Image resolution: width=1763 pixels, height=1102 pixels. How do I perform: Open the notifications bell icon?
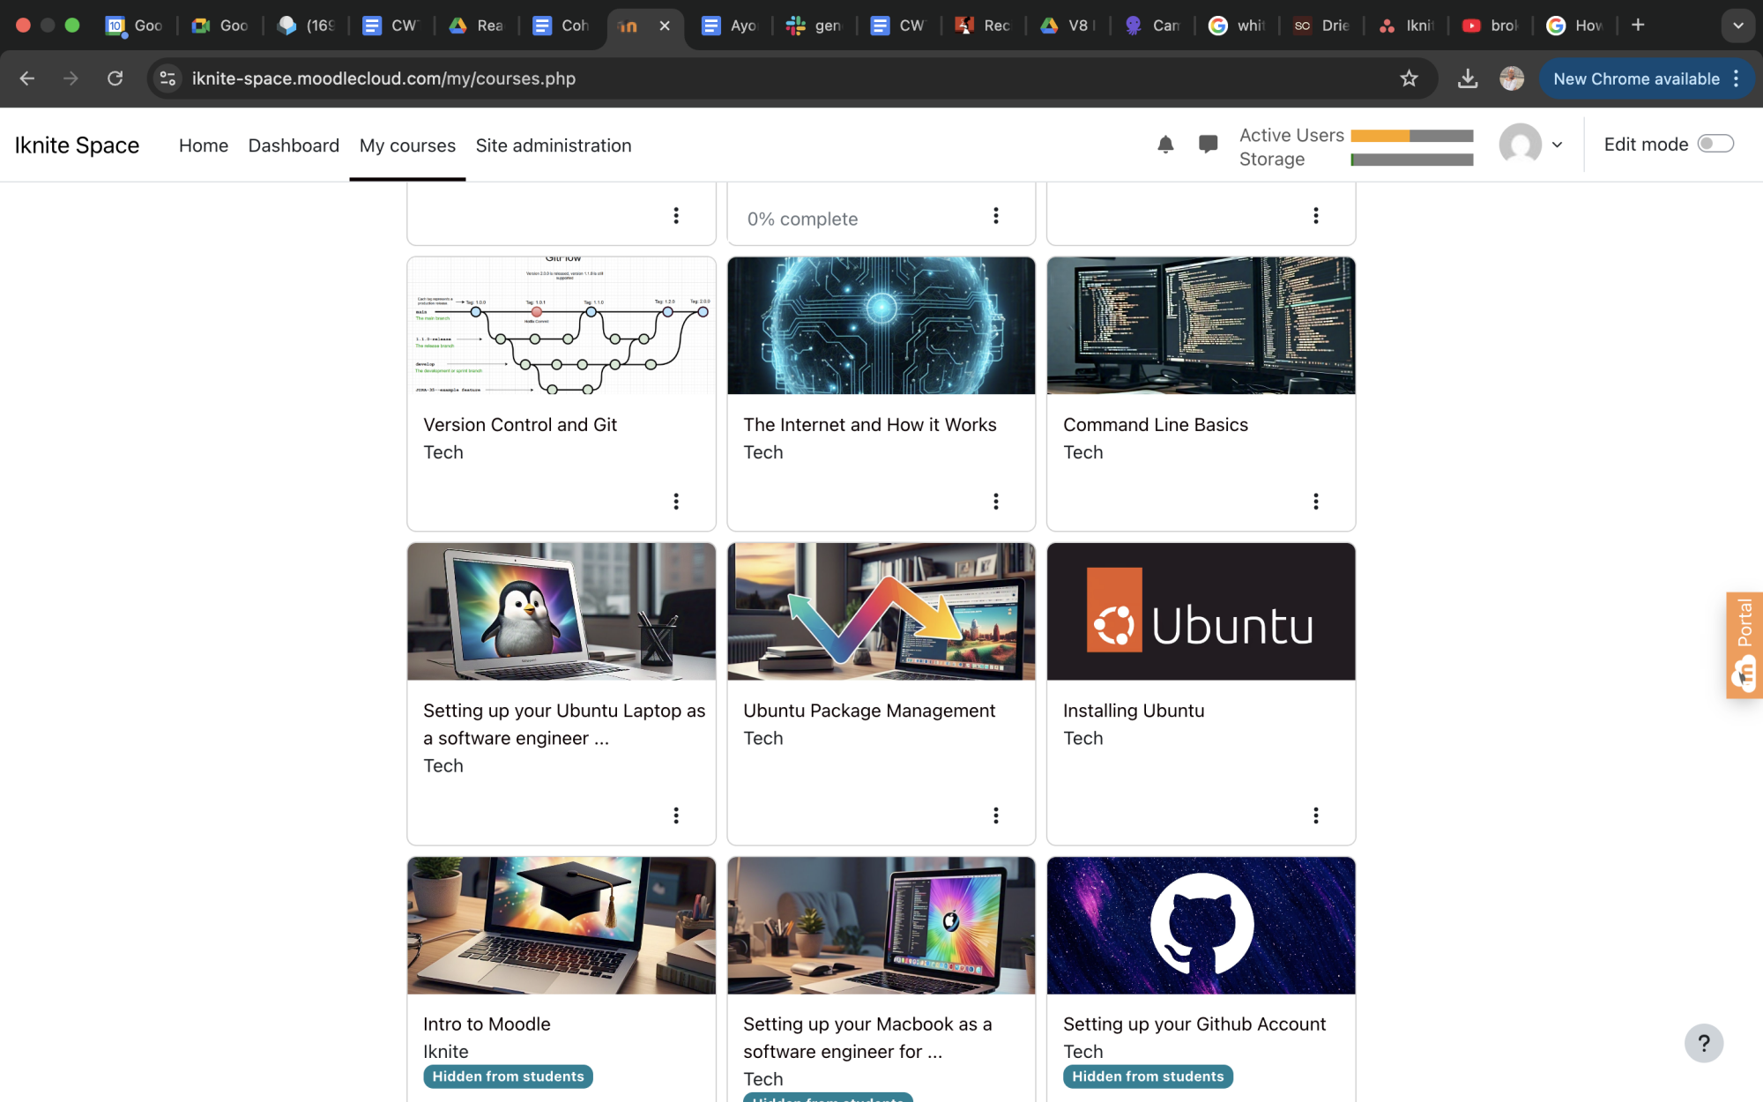pyautogui.click(x=1165, y=145)
